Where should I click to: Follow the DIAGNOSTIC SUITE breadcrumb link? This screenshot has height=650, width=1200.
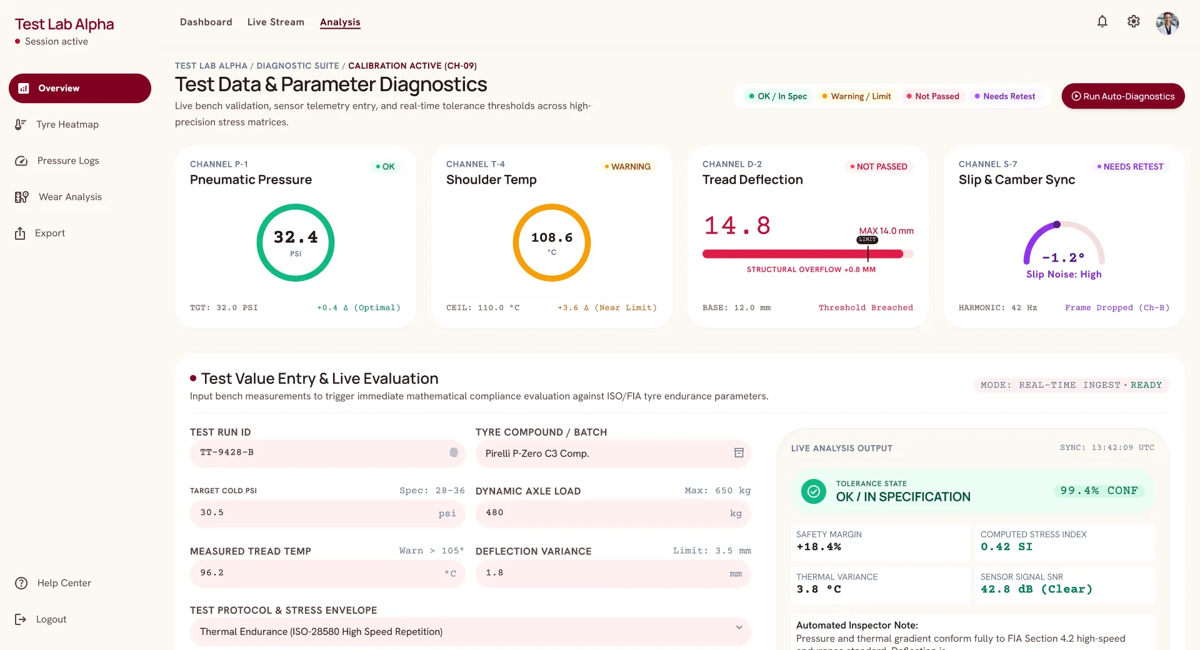pos(297,66)
